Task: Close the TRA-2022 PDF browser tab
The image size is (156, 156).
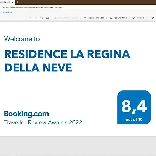Action: click(x=12, y=2)
